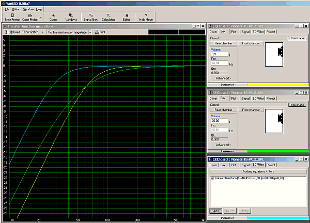
Task: Click the 9.9 Volume input field
Action: click(220, 54)
